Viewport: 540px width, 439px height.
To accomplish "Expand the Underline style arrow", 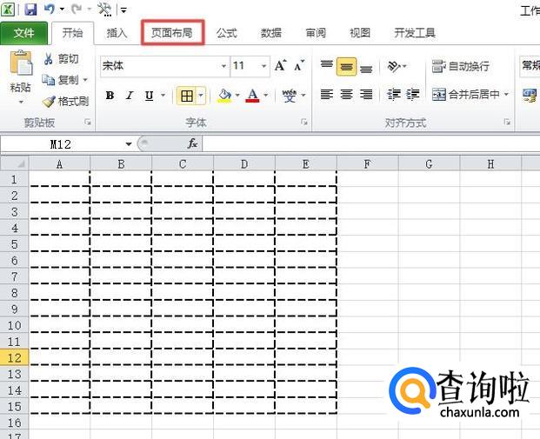I will click(x=163, y=95).
